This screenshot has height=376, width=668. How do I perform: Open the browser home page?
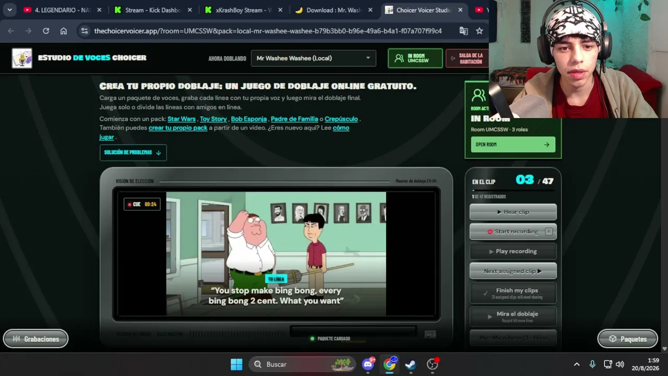coord(64,31)
